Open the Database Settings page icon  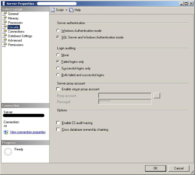click(x=4, y=36)
